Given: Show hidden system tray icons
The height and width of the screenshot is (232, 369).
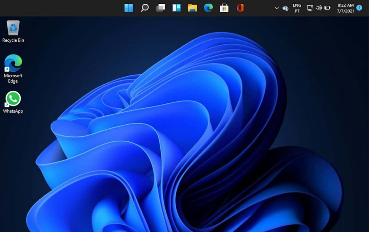Looking at the screenshot, I should [x=276, y=8].
